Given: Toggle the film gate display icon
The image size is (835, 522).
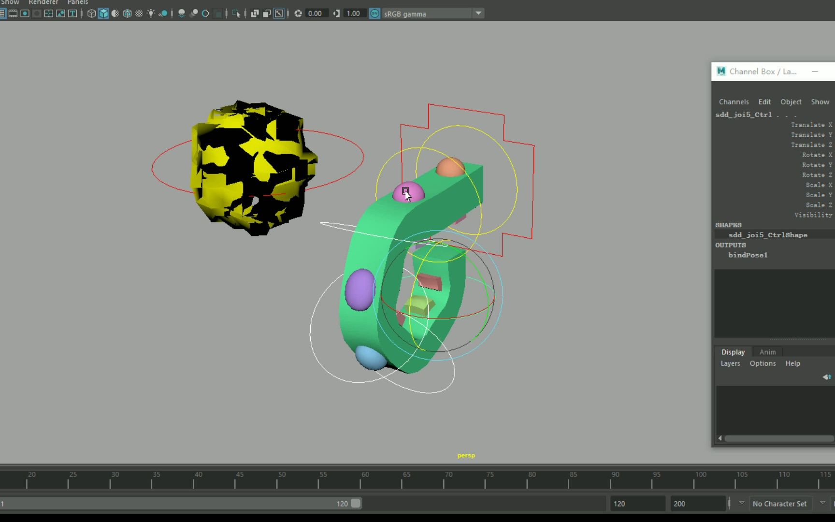Looking at the screenshot, I should tap(13, 14).
